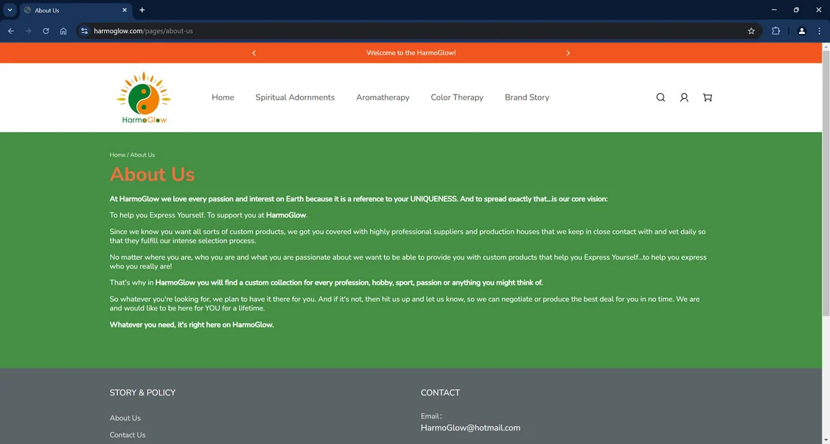
Task: Open the site search magnifier icon
Action: coord(660,97)
